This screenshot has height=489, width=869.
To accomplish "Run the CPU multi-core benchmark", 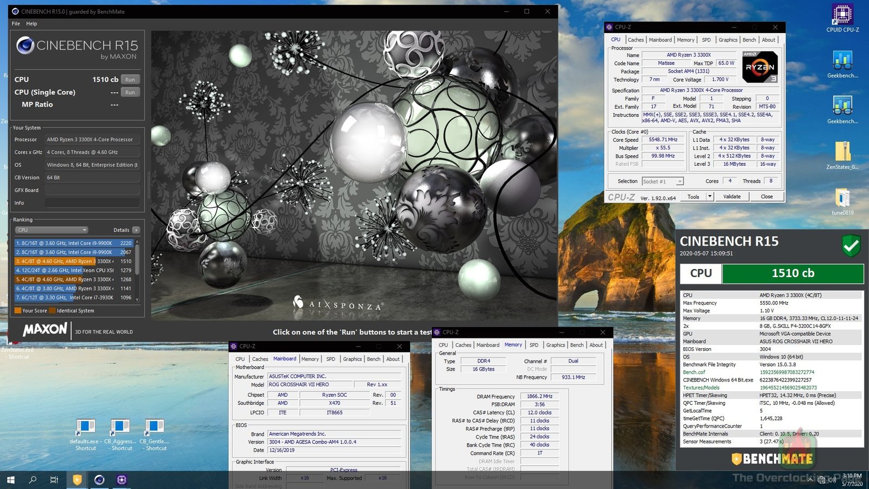I will tap(130, 79).
